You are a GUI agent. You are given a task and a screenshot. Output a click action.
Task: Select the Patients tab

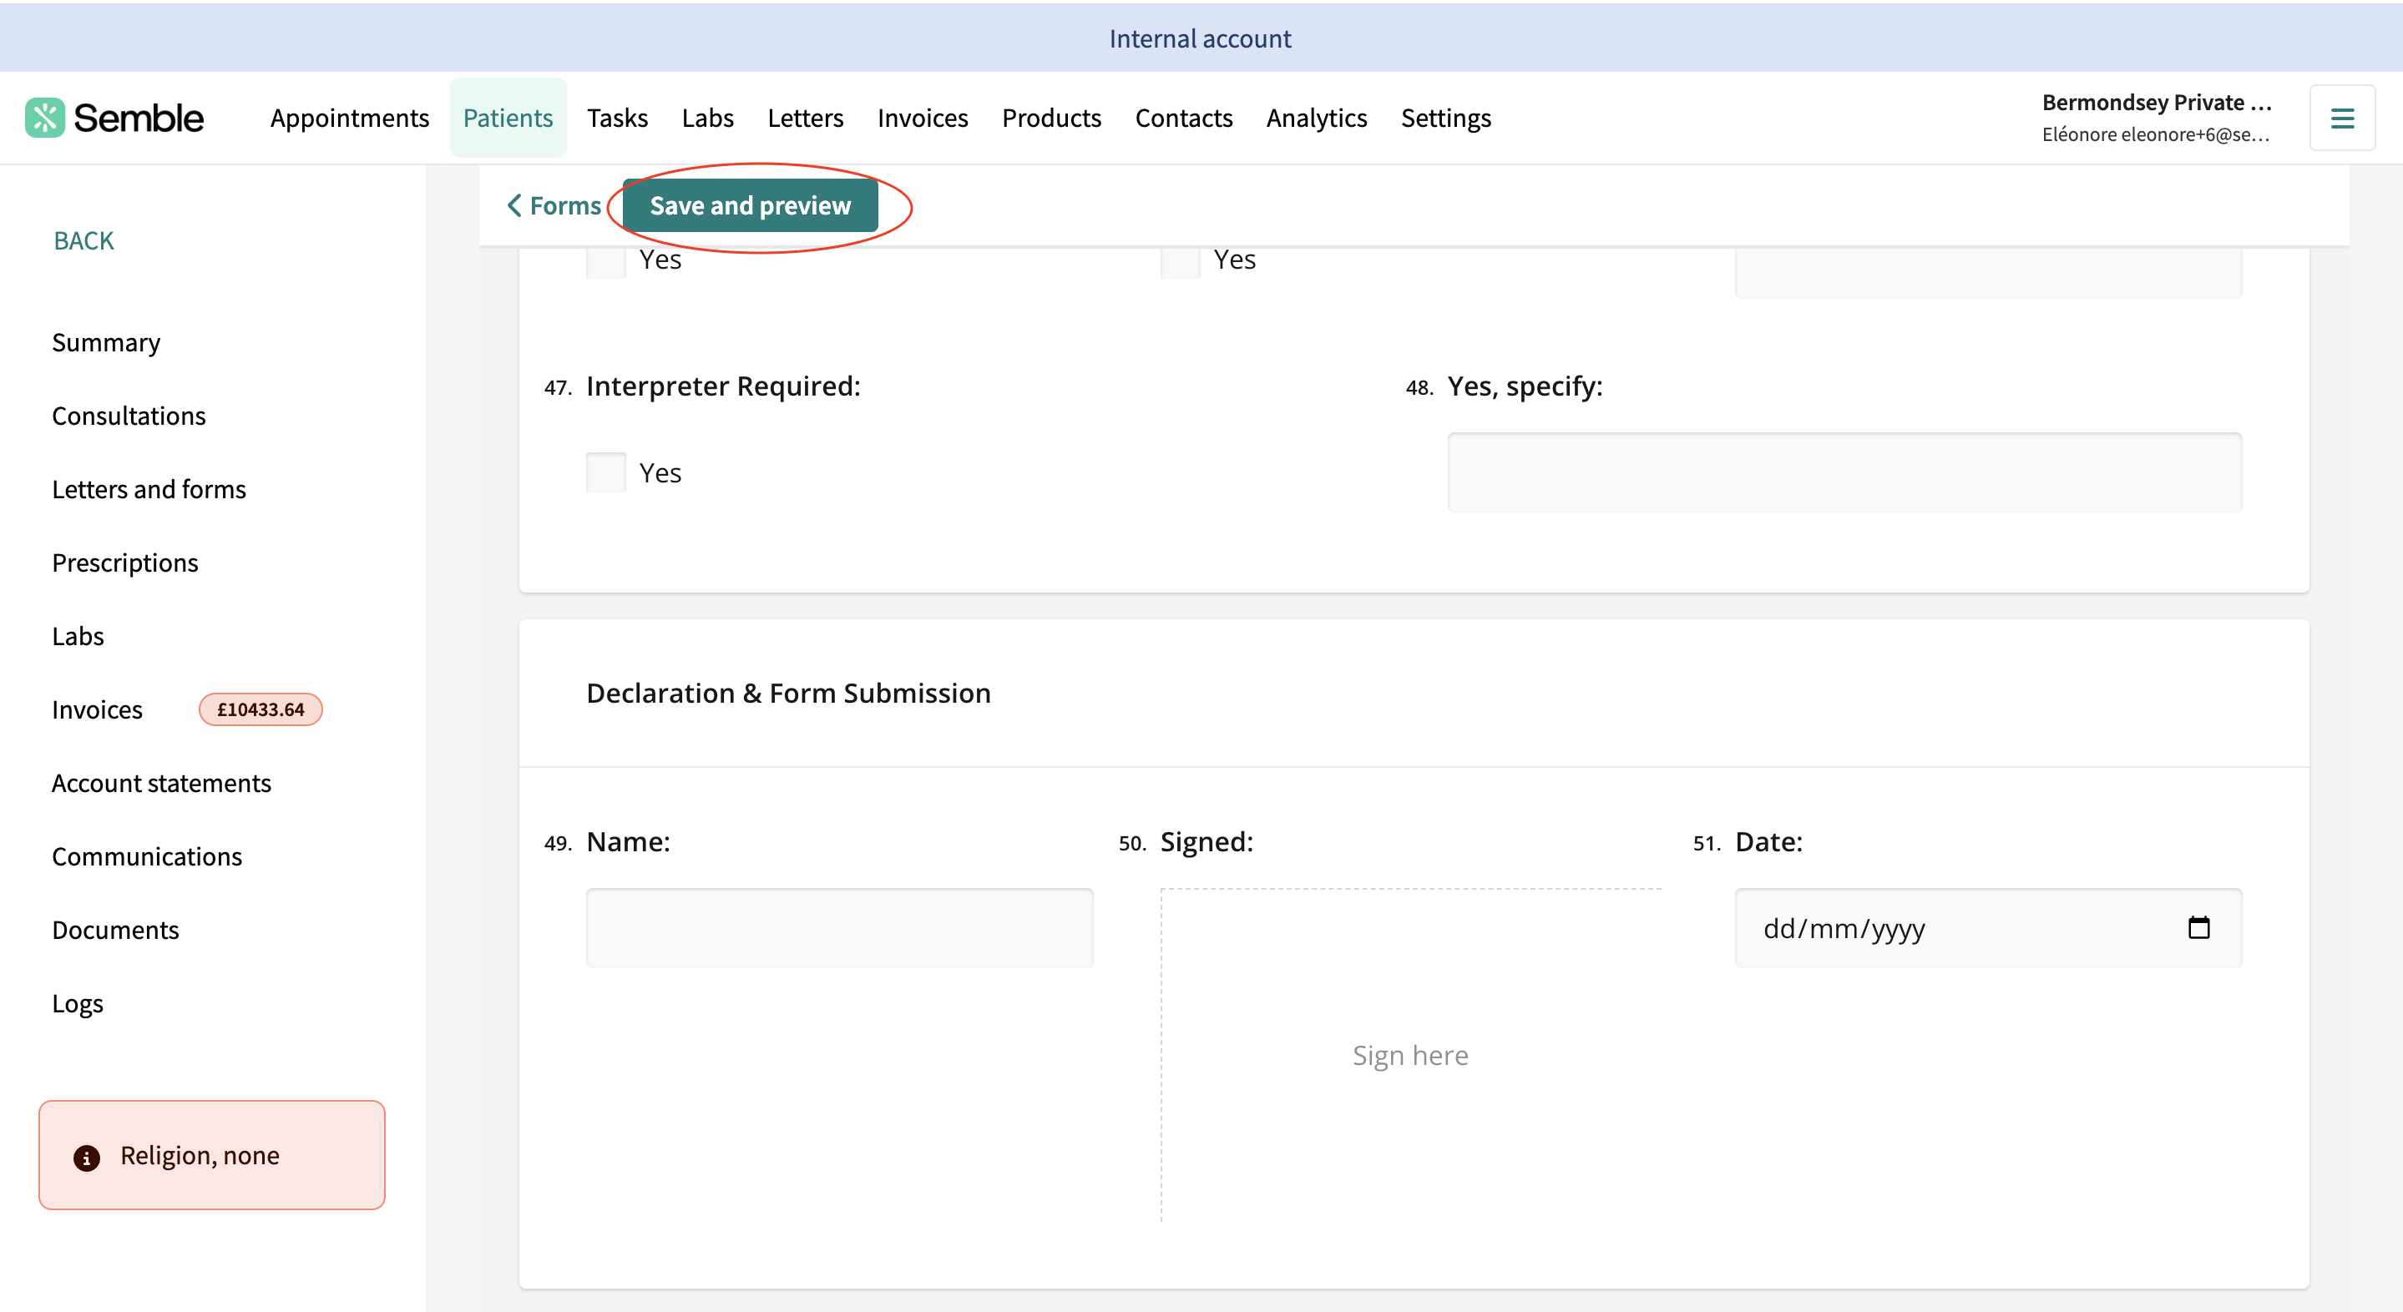[508, 118]
